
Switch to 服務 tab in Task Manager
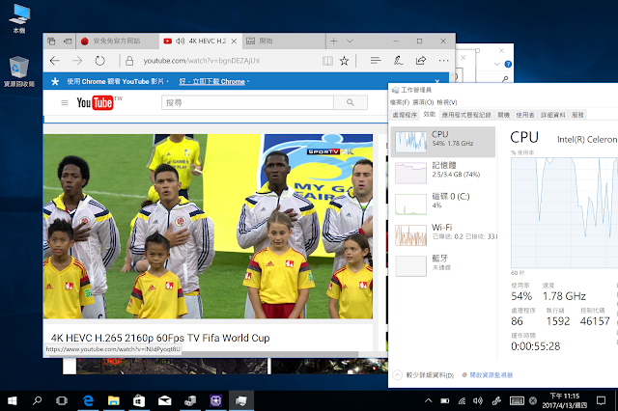[x=577, y=115]
